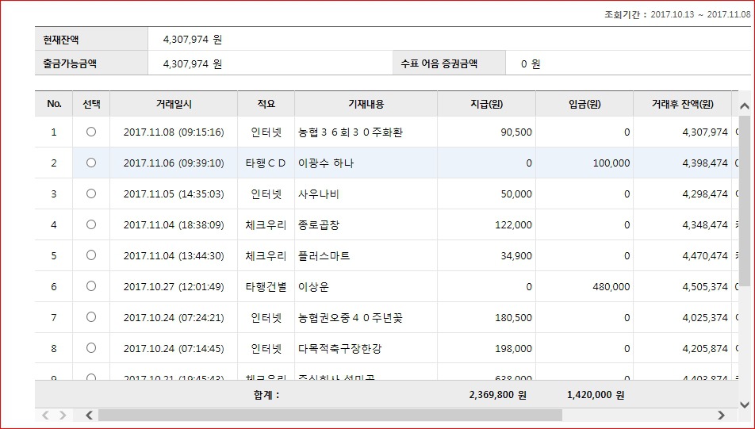The width and height of the screenshot is (755, 429).
Task: Click the small gray previous arrow at bottom-left
Action: [x=46, y=415]
